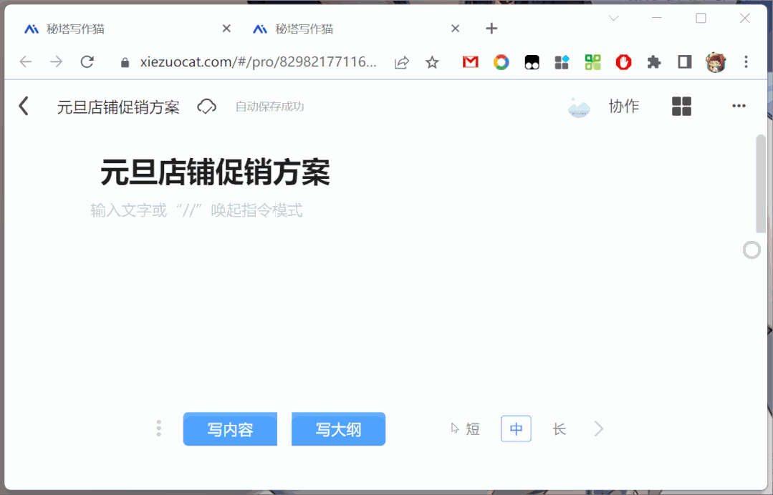Screen dimensions: 773x495
Task: Open a new browser tab with plus
Action: tap(491, 29)
